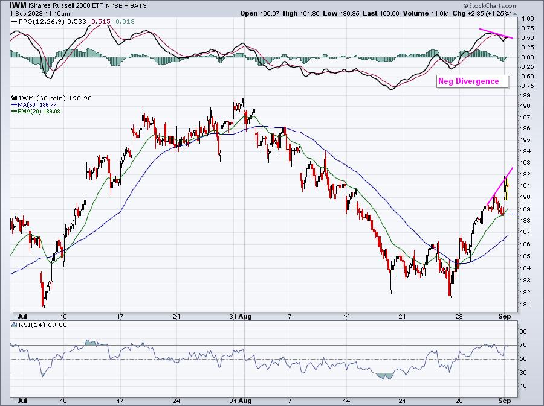
Task: Click the Last 190.96 price readout
Action: tap(381, 13)
